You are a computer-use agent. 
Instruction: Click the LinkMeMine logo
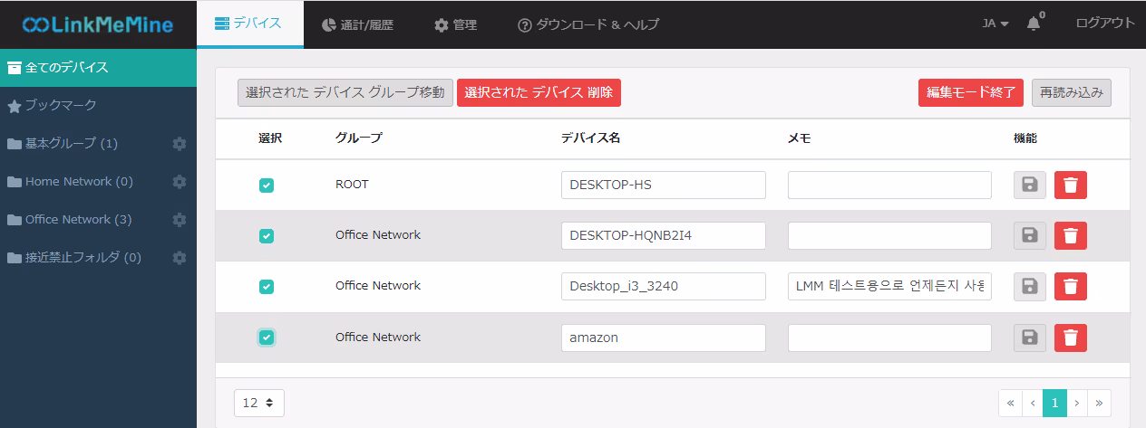pyautogui.click(x=98, y=24)
